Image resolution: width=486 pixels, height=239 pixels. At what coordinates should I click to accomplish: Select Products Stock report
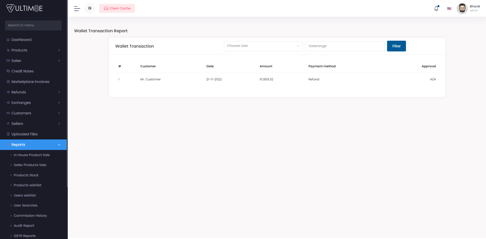(26, 175)
